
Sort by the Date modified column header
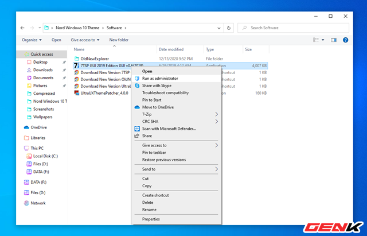171,49
